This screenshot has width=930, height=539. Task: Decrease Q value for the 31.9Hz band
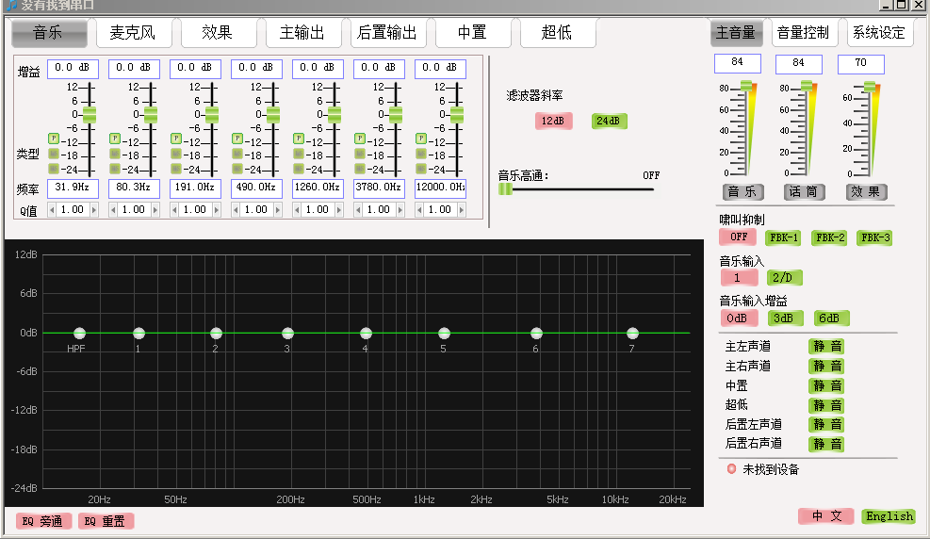tap(52, 210)
